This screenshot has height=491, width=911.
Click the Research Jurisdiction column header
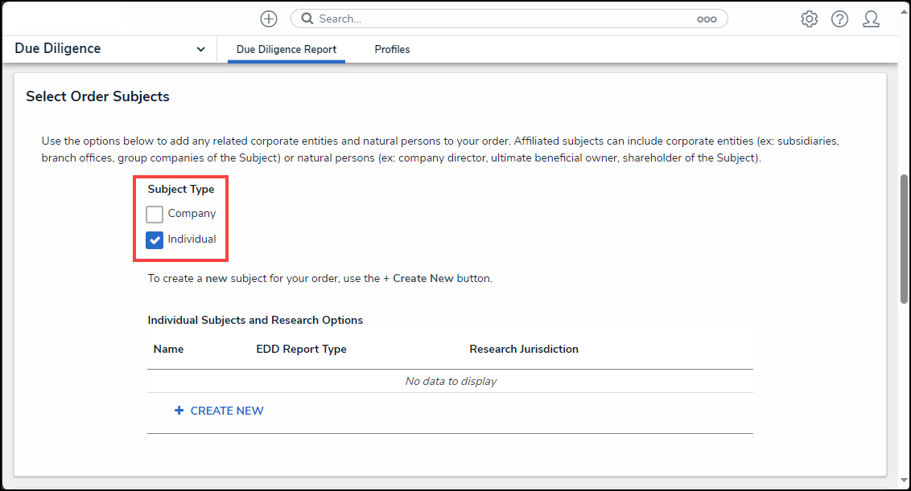[x=524, y=349]
